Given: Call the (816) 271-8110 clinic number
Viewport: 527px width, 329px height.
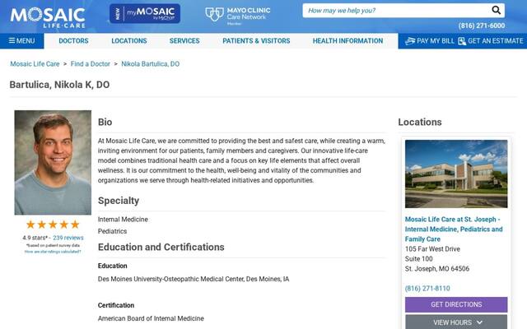Looking at the screenshot, I should (x=427, y=289).
